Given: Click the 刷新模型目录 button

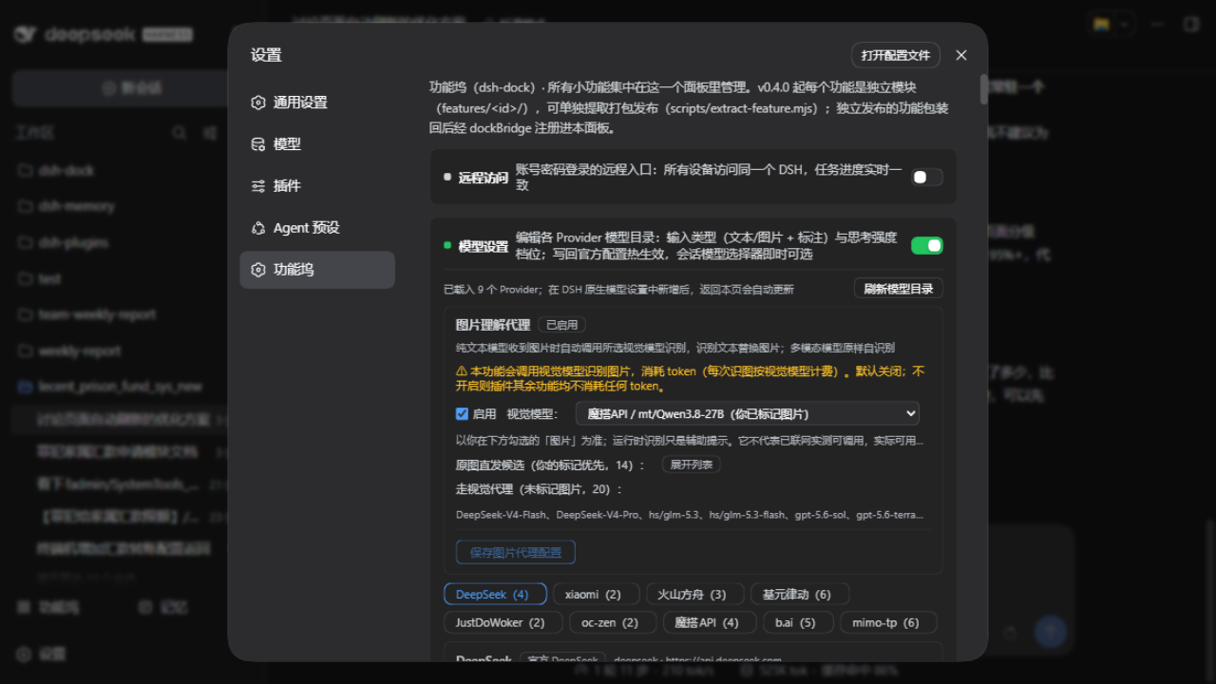Looking at the screenshot, I should pyautogui.click(x=899, y=289).
